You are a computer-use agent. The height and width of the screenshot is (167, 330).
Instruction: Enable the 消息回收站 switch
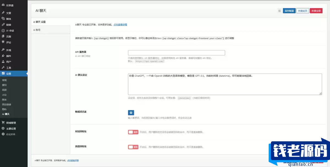point(133,147)
